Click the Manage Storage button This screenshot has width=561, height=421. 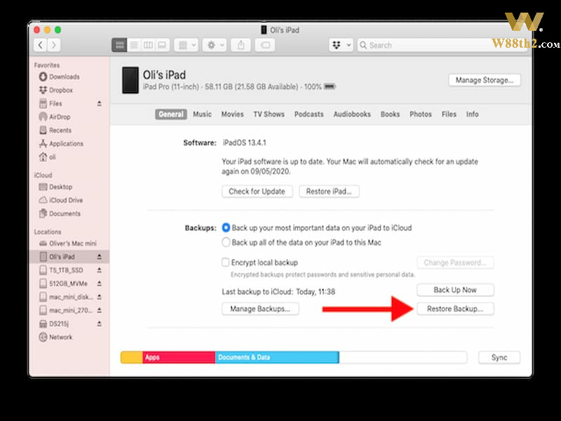[485, 80]
